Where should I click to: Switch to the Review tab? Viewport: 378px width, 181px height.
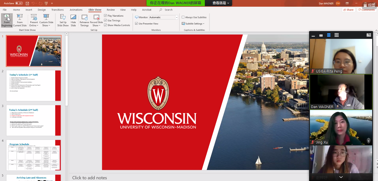click(x=111, y=10)
